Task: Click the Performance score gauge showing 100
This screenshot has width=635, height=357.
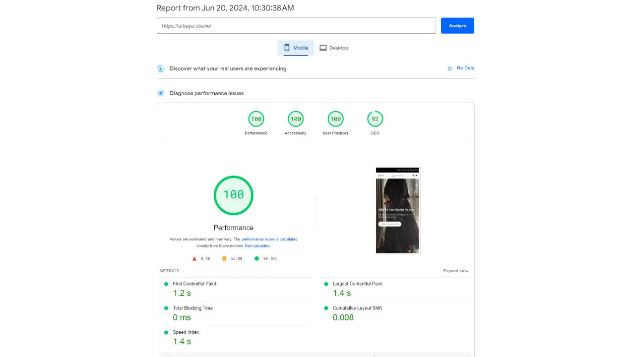Action: [x=256, y=119]
